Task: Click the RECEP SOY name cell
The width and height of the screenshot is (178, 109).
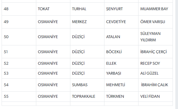Action: (156, 63)
